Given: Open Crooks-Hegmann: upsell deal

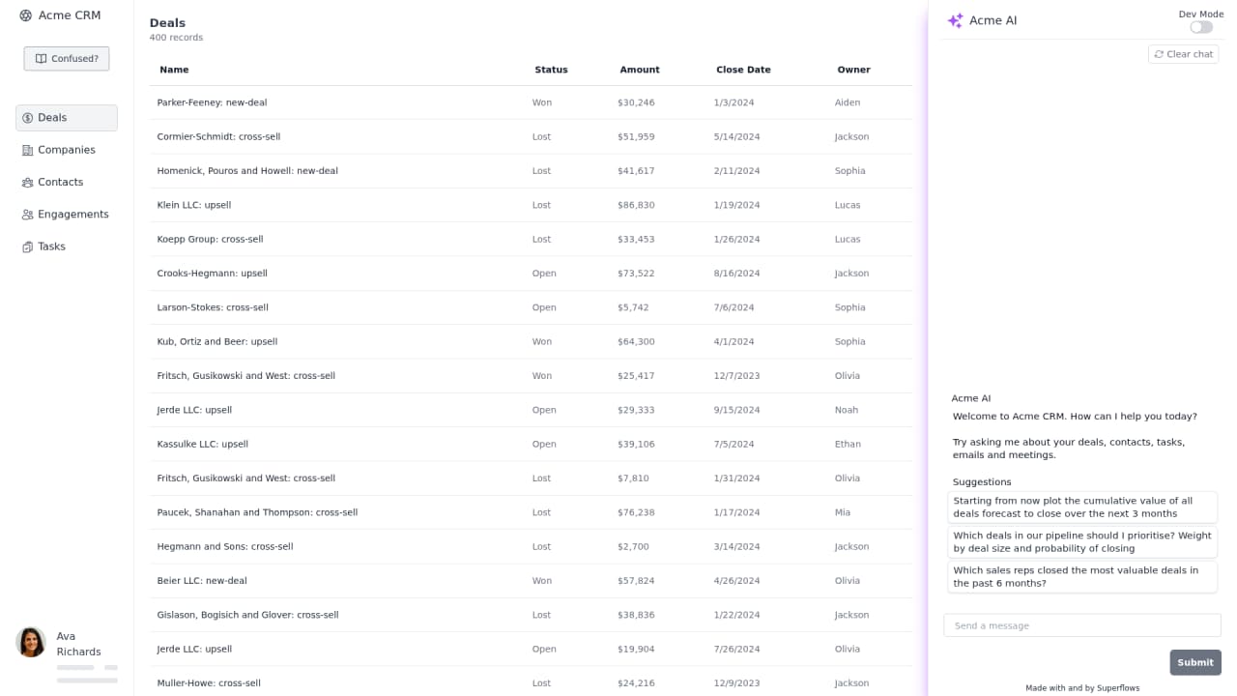Looking at the screenshot, I should click(531, 274).
